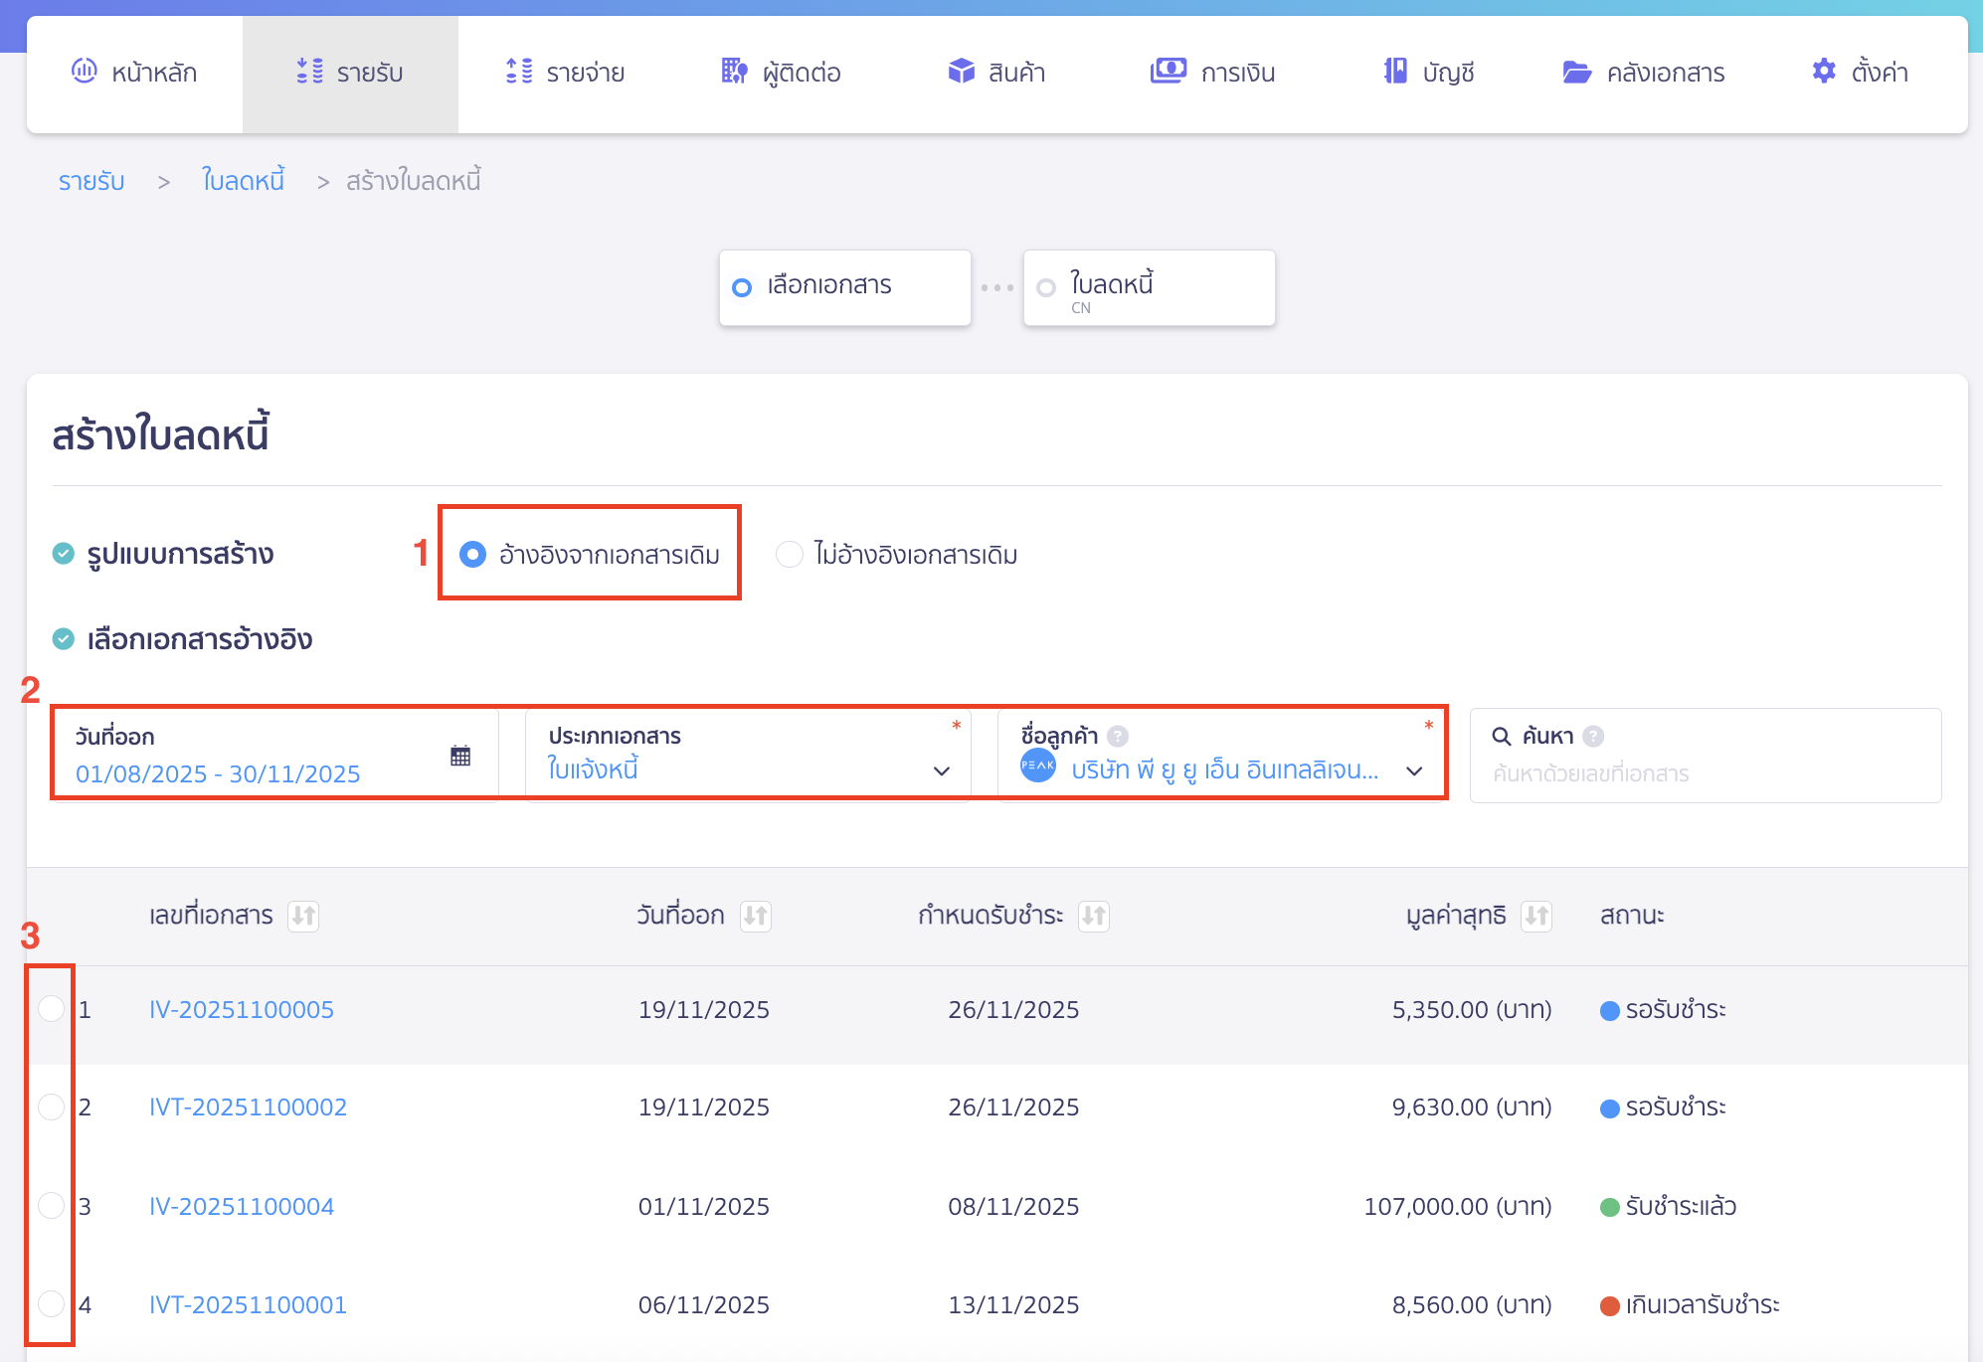The image size is (1983, 1362).
Task: Open the รายจ่าย menu
Action: [565, 73]
